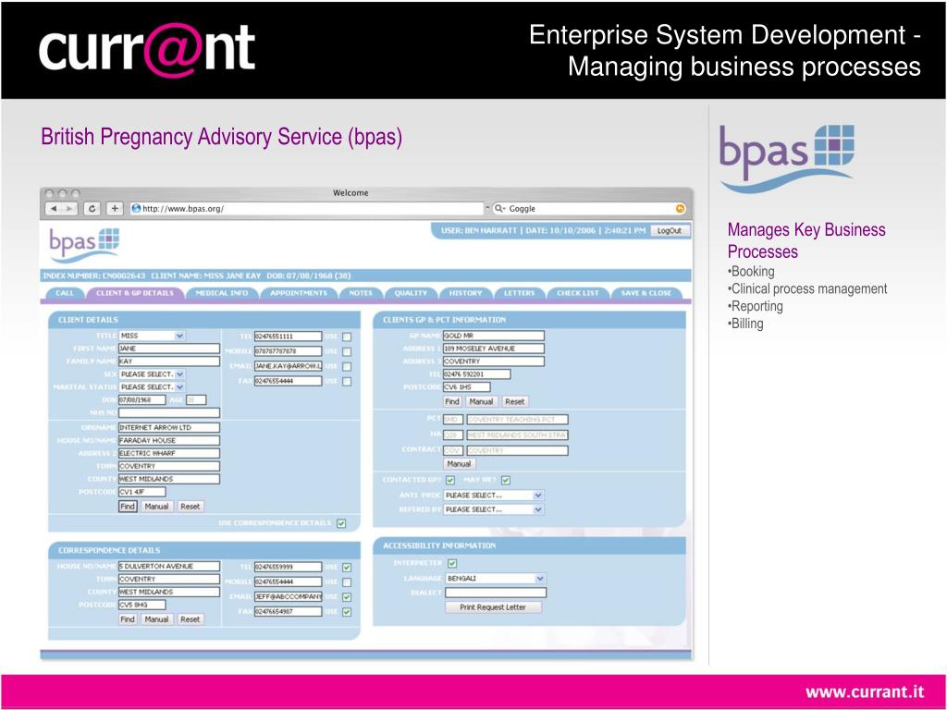The height and width of the screenshot is (710, 947).
Task: Click the orange snapback icon in search field
Action: click(680, 209)
